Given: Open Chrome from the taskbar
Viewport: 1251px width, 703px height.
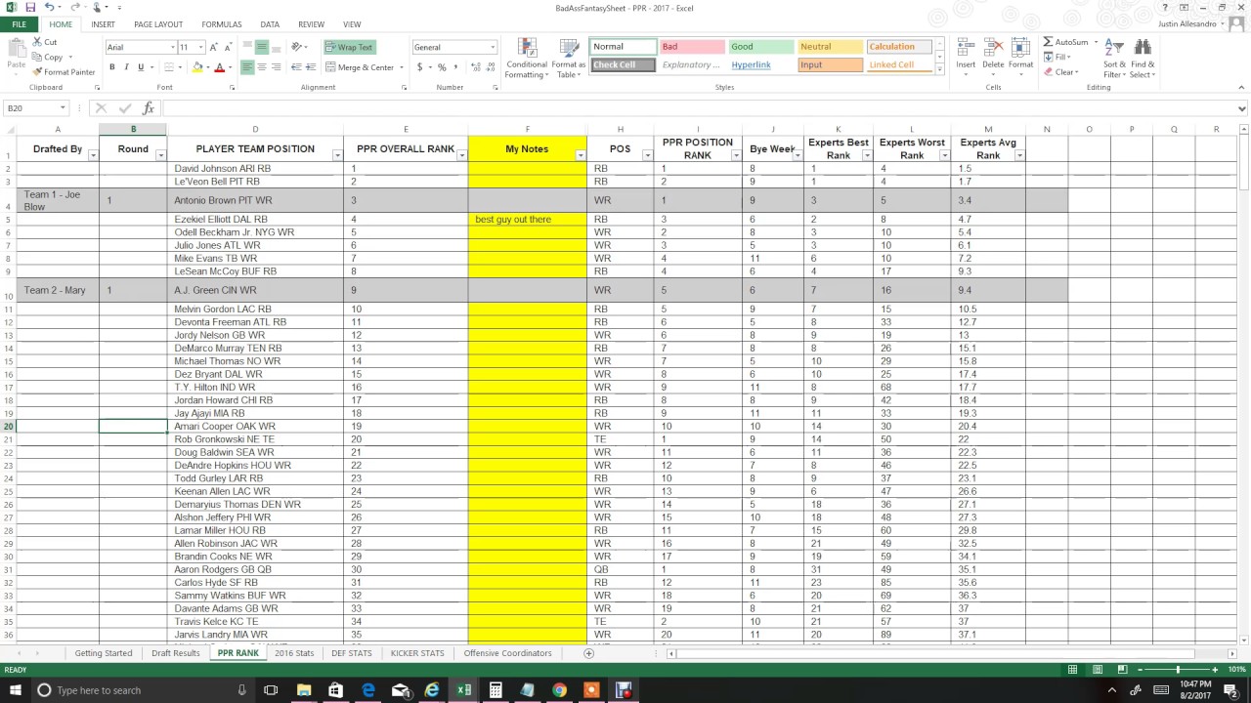Looking at the screenshot, I should pyautogui.click(x=559, y=690).
